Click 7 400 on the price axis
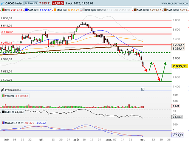This screenshot has height=142, width=189. tap(177, 87)
